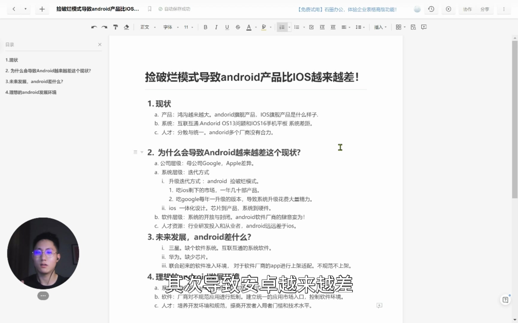The width and height of the screenshot is (518, 323).
Task: Clear formatting with the eraser icon
Action: click(127, 27)
